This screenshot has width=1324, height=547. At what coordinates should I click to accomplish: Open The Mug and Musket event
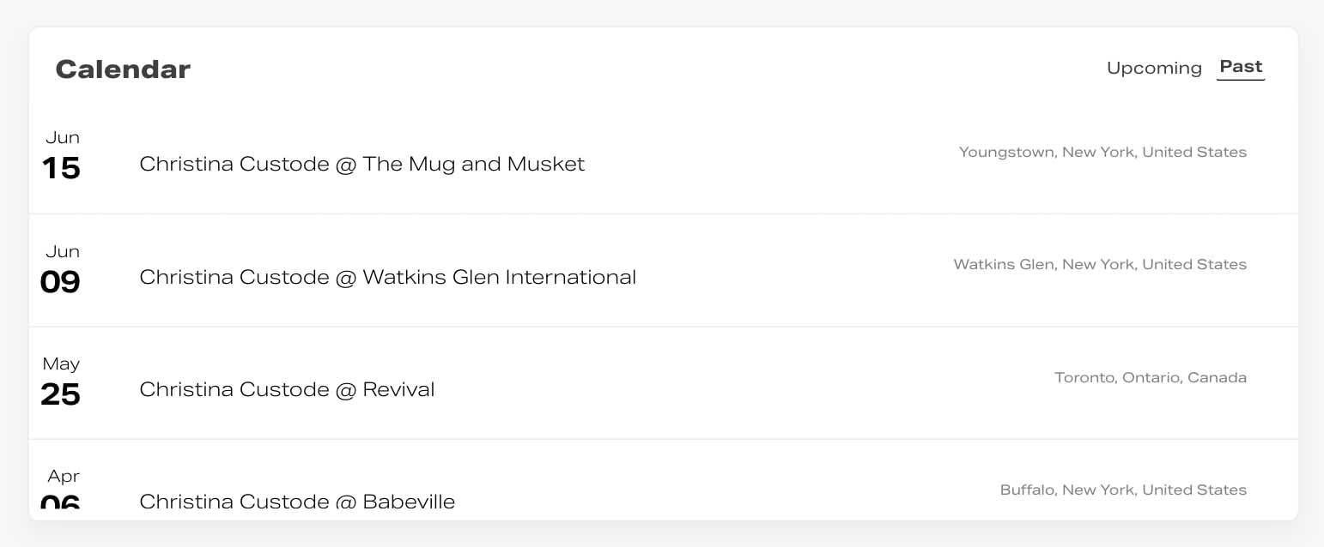coord(361,164)
